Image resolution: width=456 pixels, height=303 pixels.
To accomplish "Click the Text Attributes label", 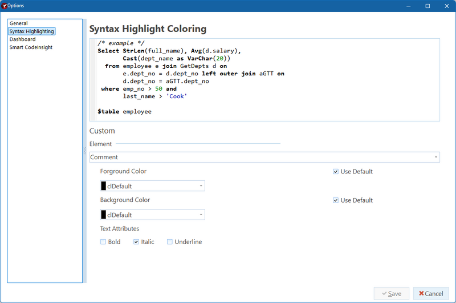I will (120, 228).
